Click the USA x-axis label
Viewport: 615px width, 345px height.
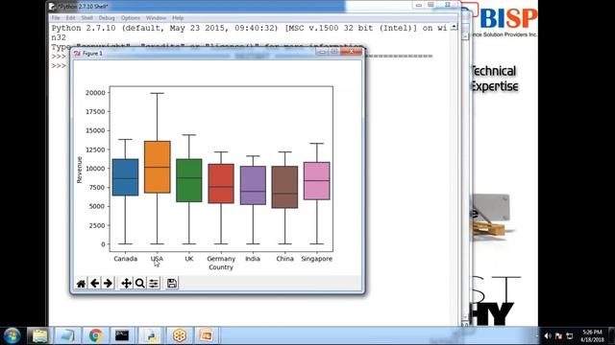157,259
